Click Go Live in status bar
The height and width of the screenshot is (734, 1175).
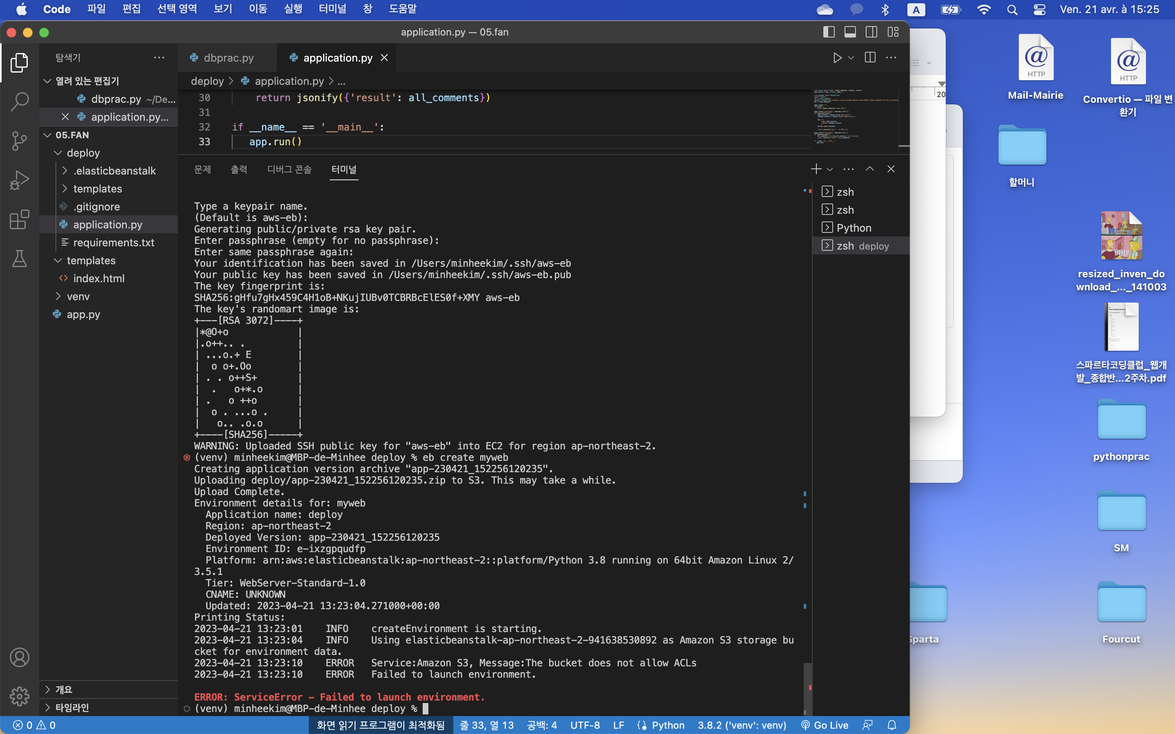[825, 725]
